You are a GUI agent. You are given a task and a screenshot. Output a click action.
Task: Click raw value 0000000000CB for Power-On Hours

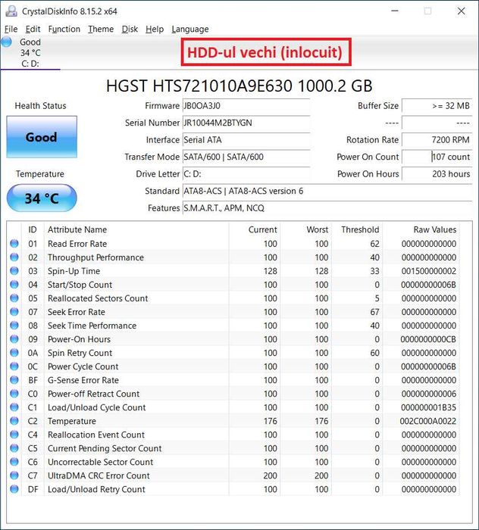(x=428, y=339)
